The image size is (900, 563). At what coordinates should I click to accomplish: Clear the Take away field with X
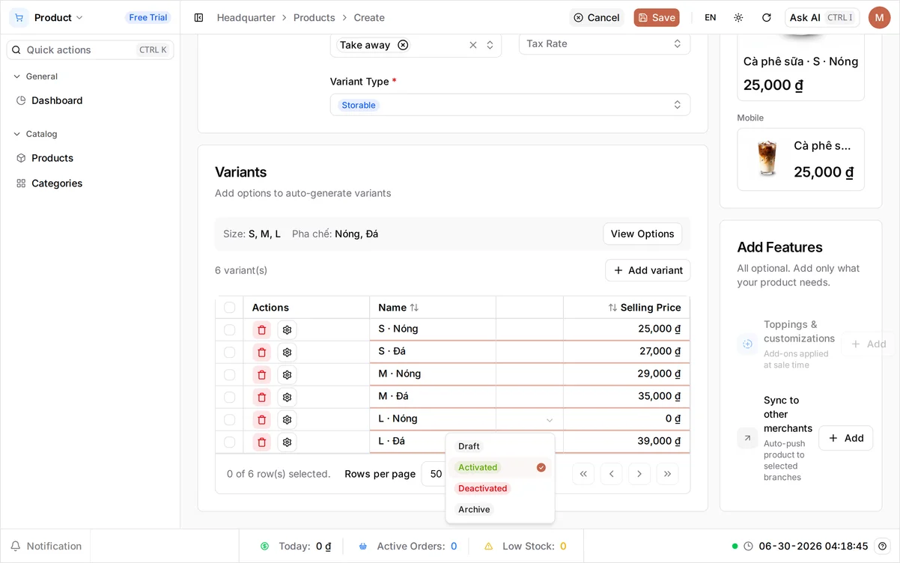pos(473,45)
